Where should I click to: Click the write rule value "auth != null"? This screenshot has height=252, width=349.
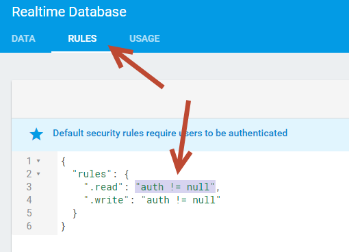(181, 200)
